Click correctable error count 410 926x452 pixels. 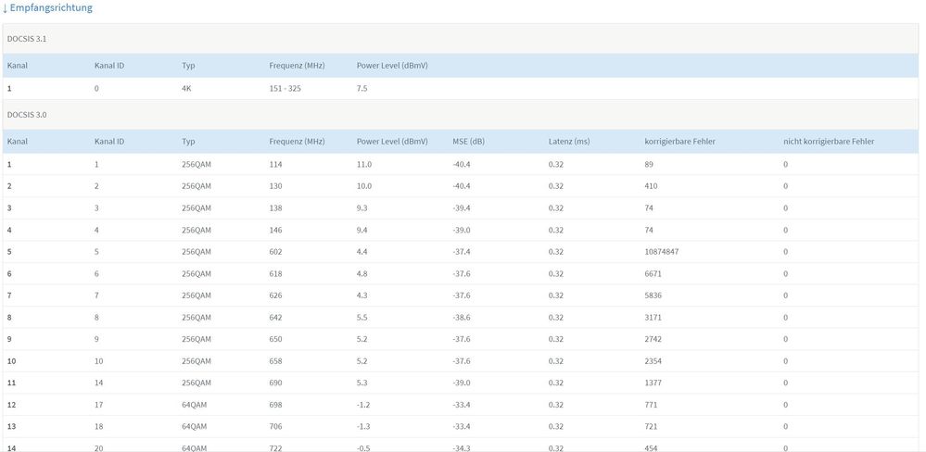click(x=652, y=186)
